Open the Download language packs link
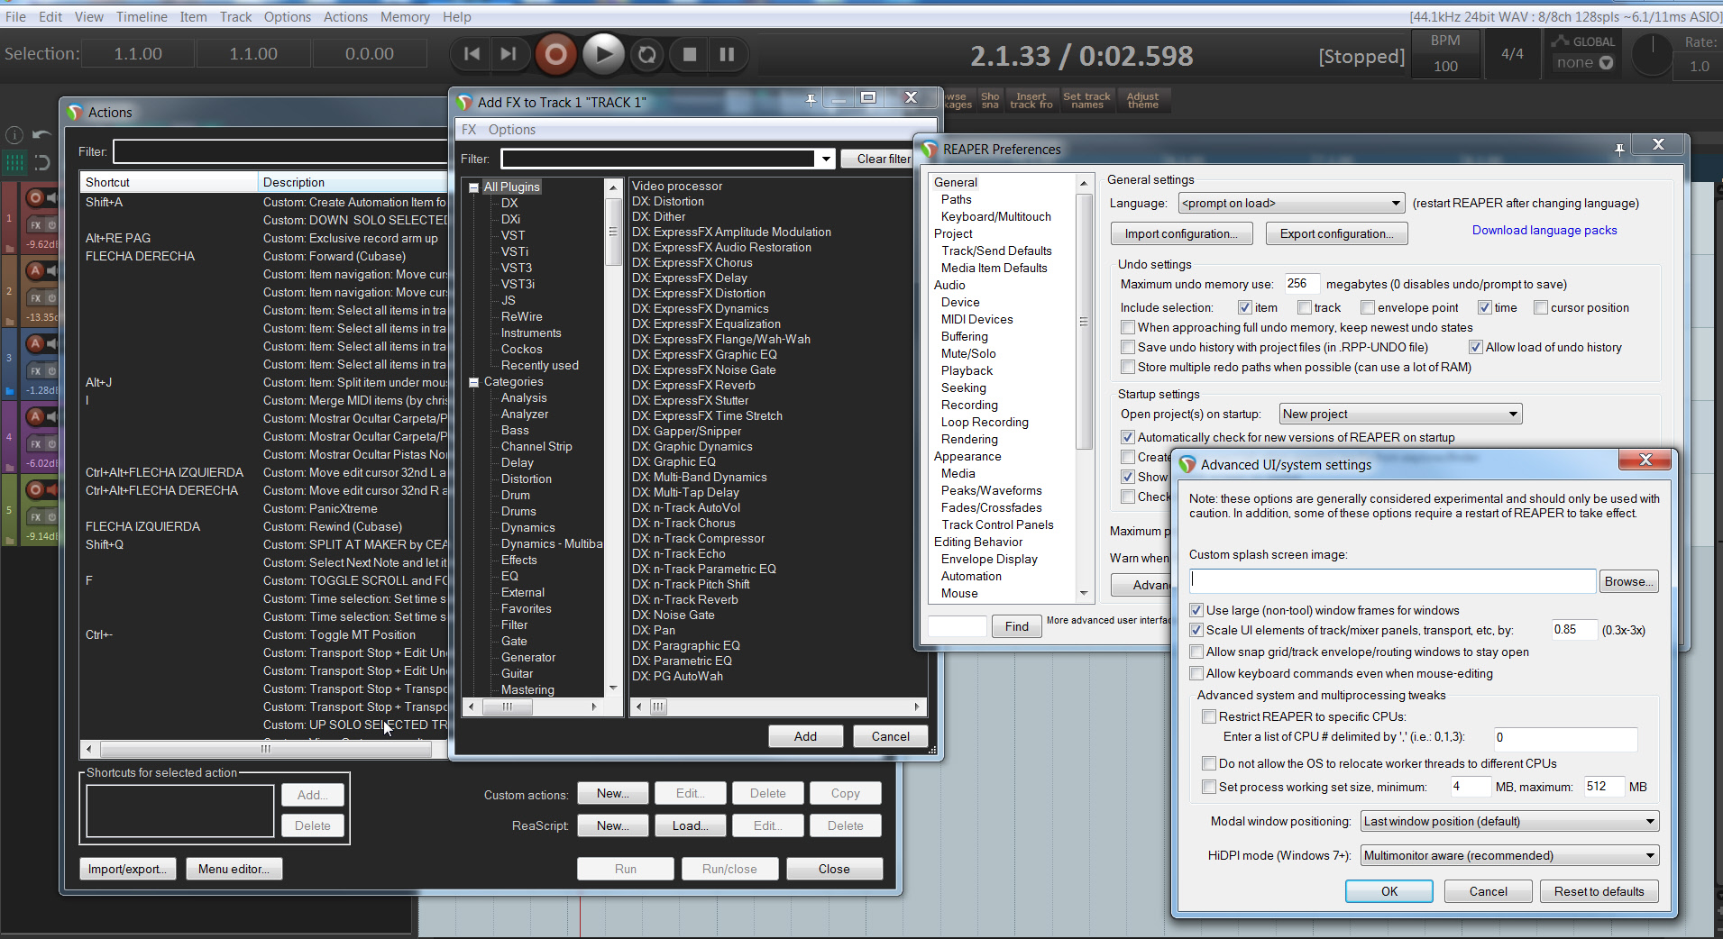The image size is (1723, 939). (x=1544, y=230)
